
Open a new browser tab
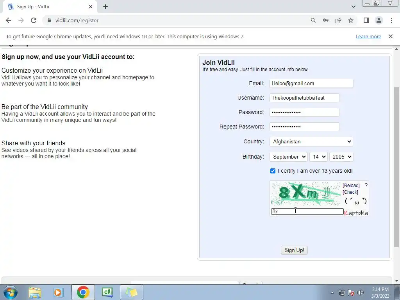tap(105, 7)
